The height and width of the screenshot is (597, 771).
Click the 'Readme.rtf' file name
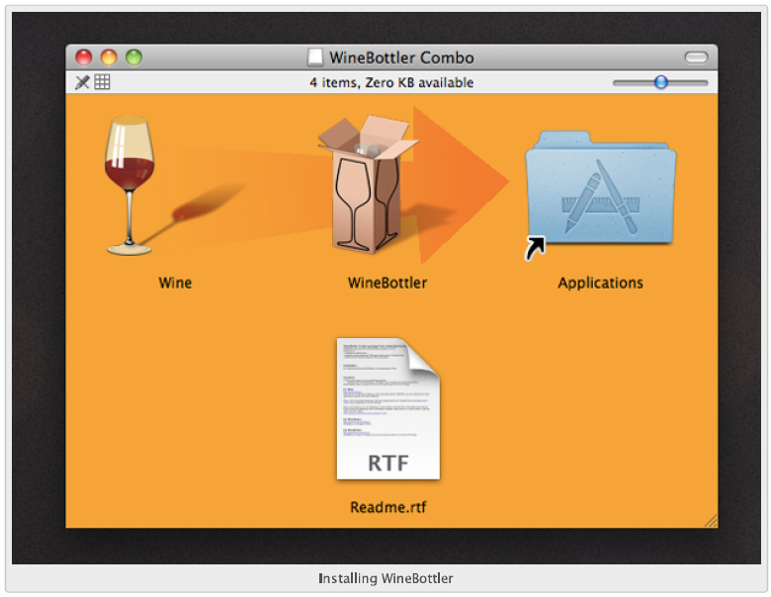click(x=387, y=507)
